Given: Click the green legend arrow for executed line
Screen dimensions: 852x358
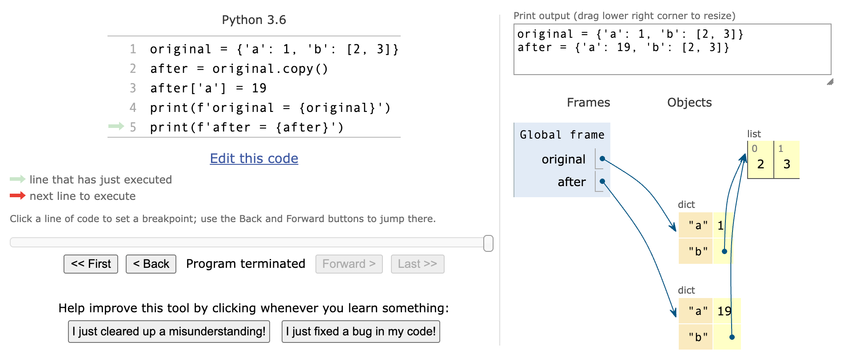Looking at the screenshot, I should point(18,179).
